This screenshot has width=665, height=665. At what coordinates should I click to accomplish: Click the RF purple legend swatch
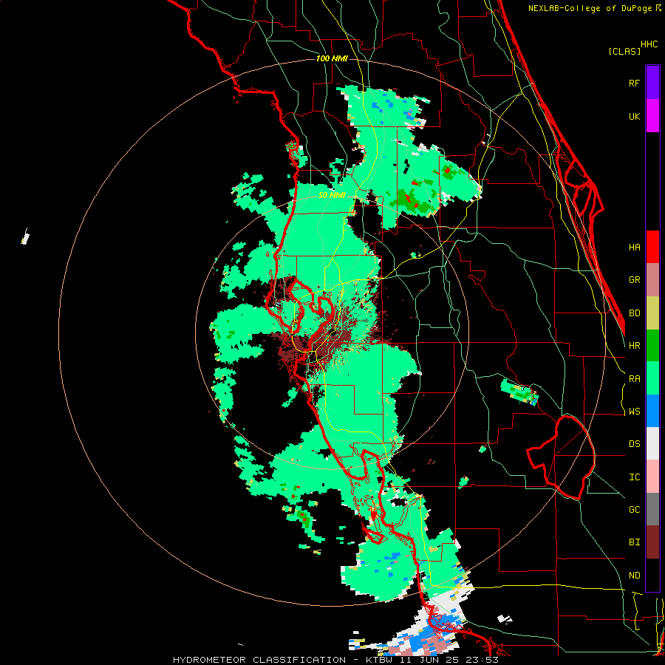[652, 82]
